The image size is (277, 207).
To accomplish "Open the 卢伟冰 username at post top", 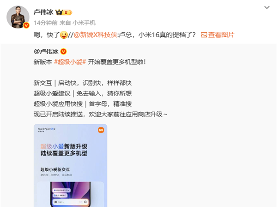I will (43, 12).
